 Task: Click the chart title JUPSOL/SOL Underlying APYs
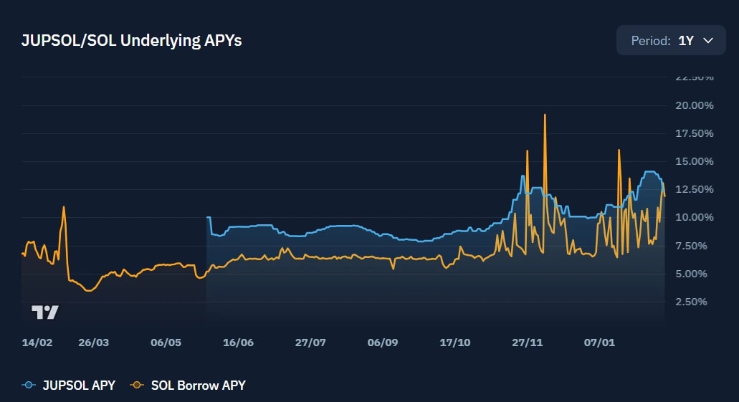tap(131, 41)
